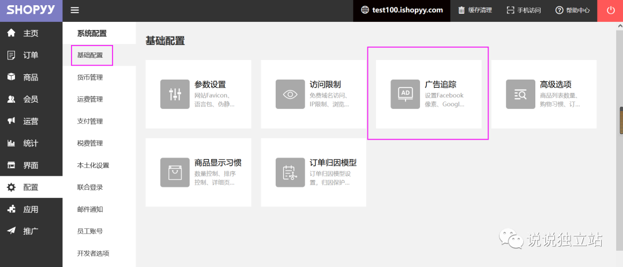Image resolution: width=623 pixels, height=267 pixels.
Task: Open the 访问限制 card title
Action: click(x=325, y=84)
